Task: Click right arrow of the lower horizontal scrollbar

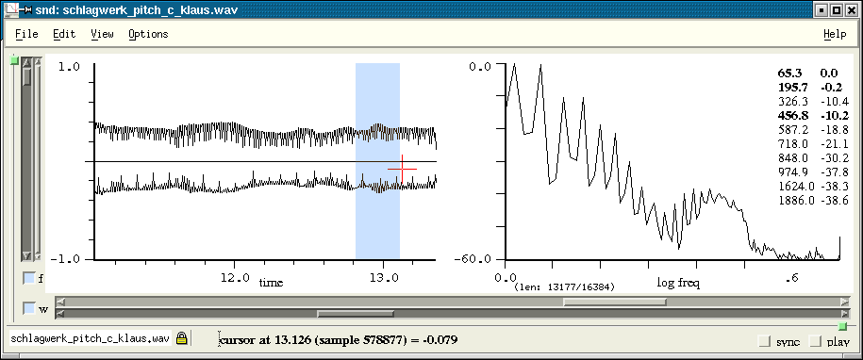Action: [845, 314]
